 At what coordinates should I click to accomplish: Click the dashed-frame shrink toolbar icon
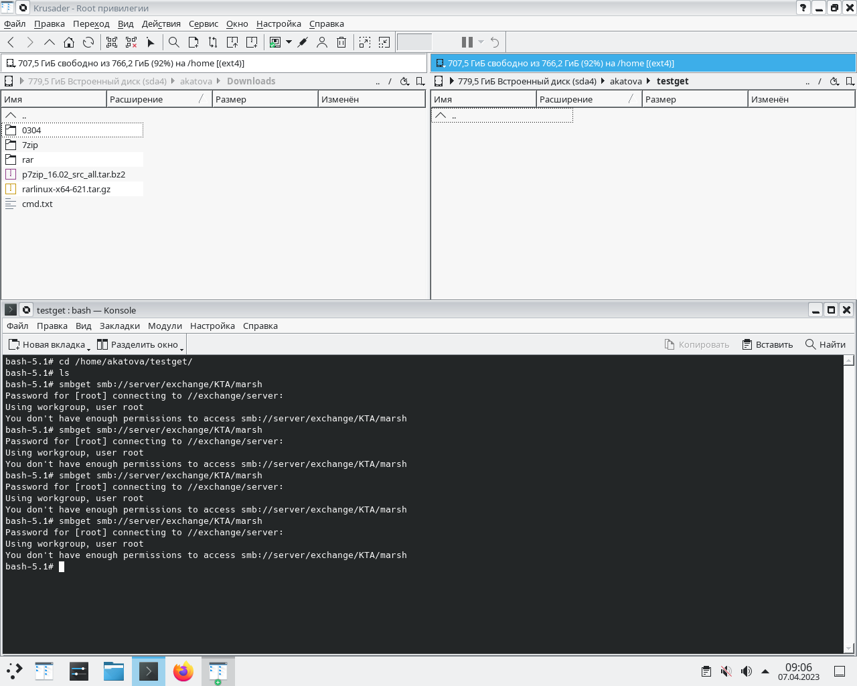[x=384, y=42]
